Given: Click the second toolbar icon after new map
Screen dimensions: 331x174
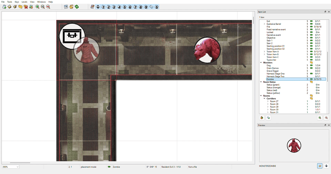Looking at the screenshot, I should coord(10,7).
